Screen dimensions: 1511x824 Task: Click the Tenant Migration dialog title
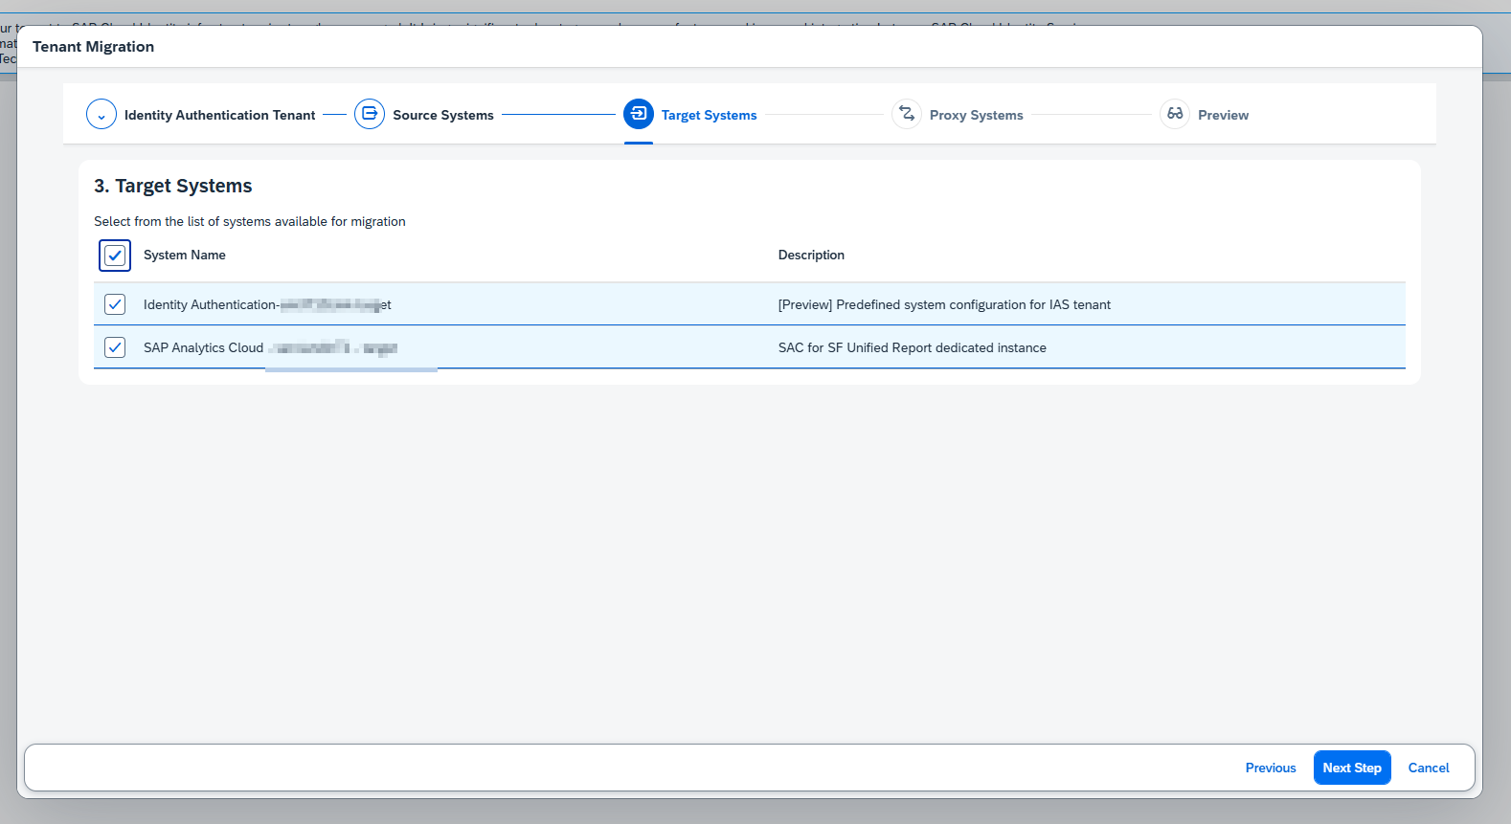tap(93, 46)
